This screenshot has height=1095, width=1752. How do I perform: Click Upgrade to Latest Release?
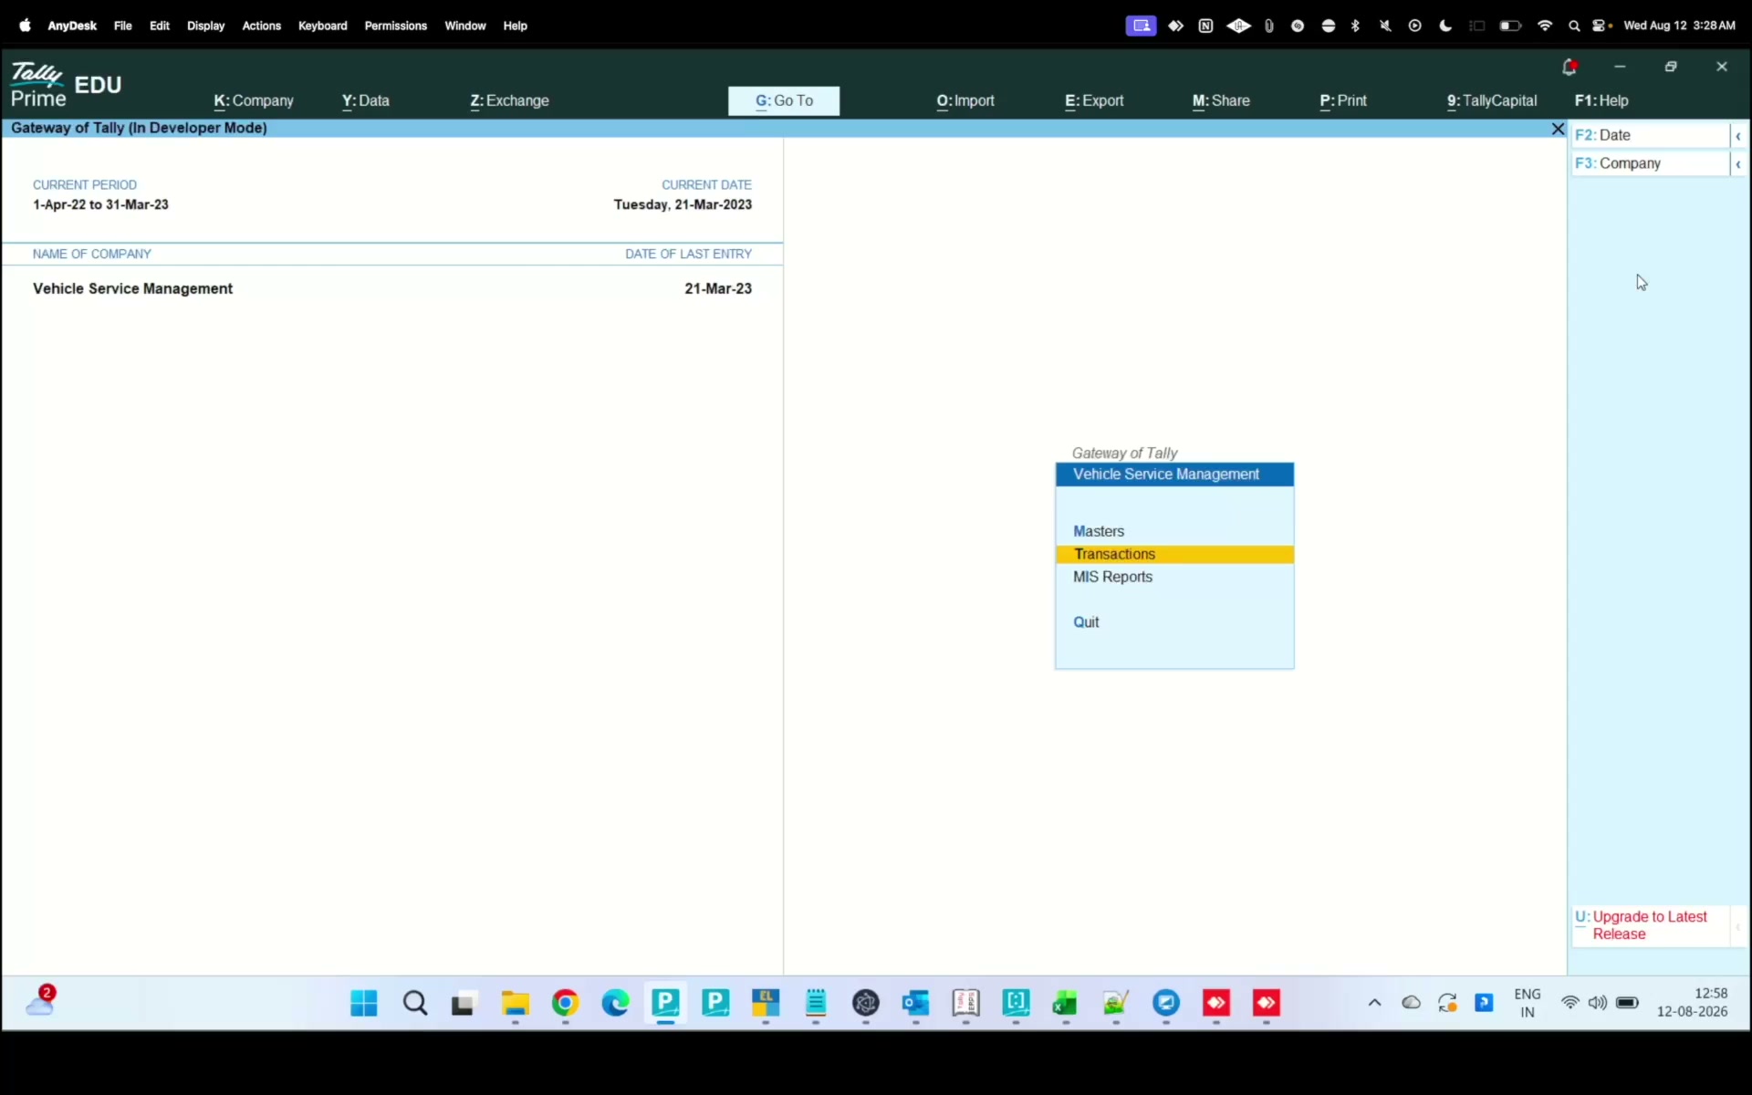tap(1650, 925)
